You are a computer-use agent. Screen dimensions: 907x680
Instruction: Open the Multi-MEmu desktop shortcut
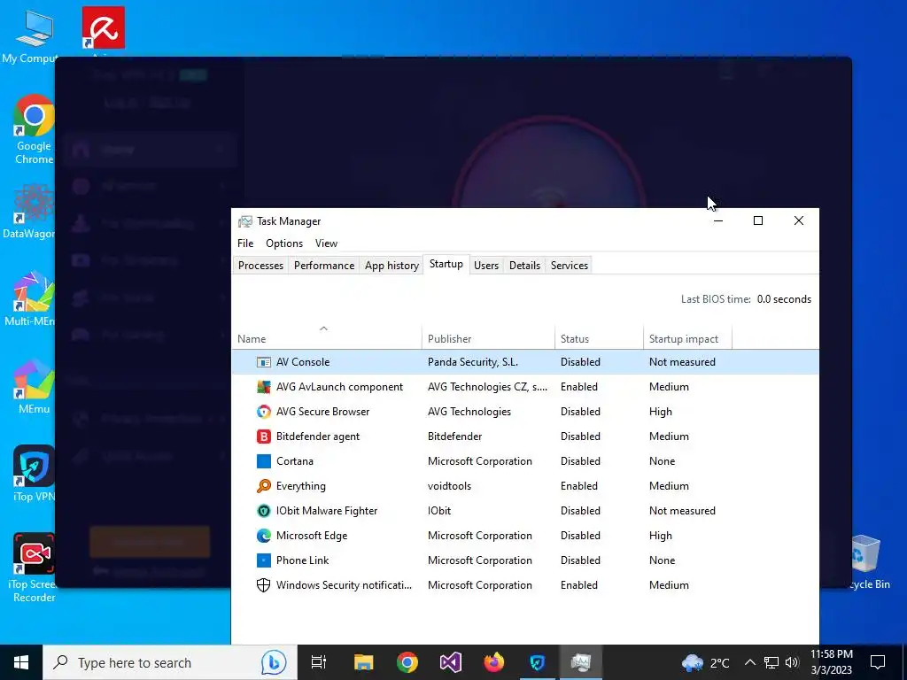(30, 299)
